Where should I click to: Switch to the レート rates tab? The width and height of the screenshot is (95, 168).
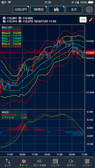tap(8, 162)
